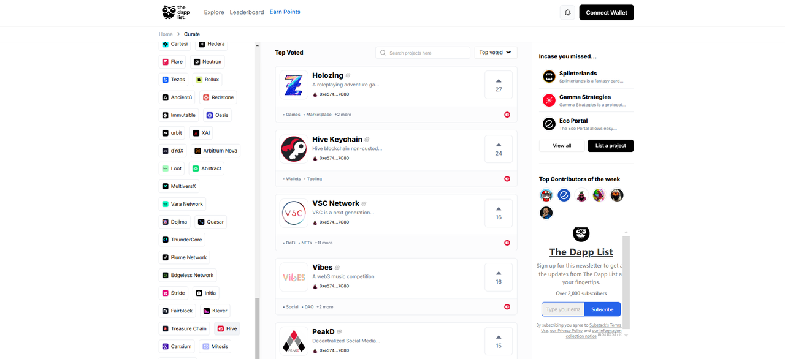Screen dimensions: 785x359
Task: Upvote Holozing with 27 votes
Action: pyautogui.click(x=499, y=85)
